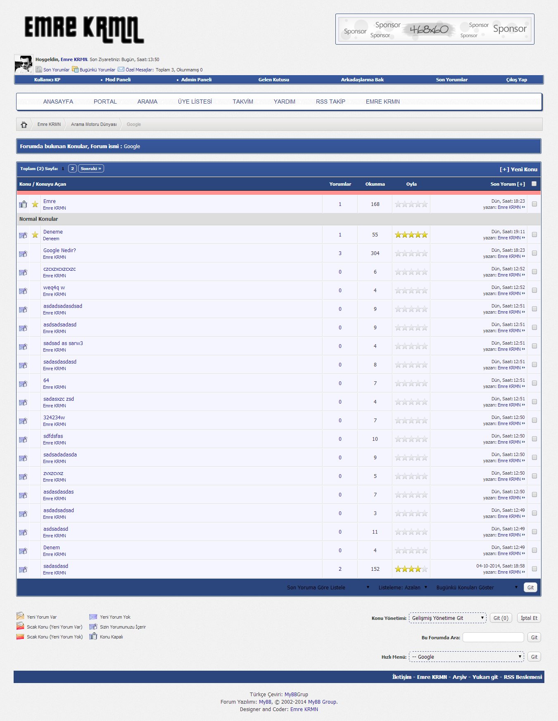Open the Google Nedir? topic link

[x=59, y=251]
